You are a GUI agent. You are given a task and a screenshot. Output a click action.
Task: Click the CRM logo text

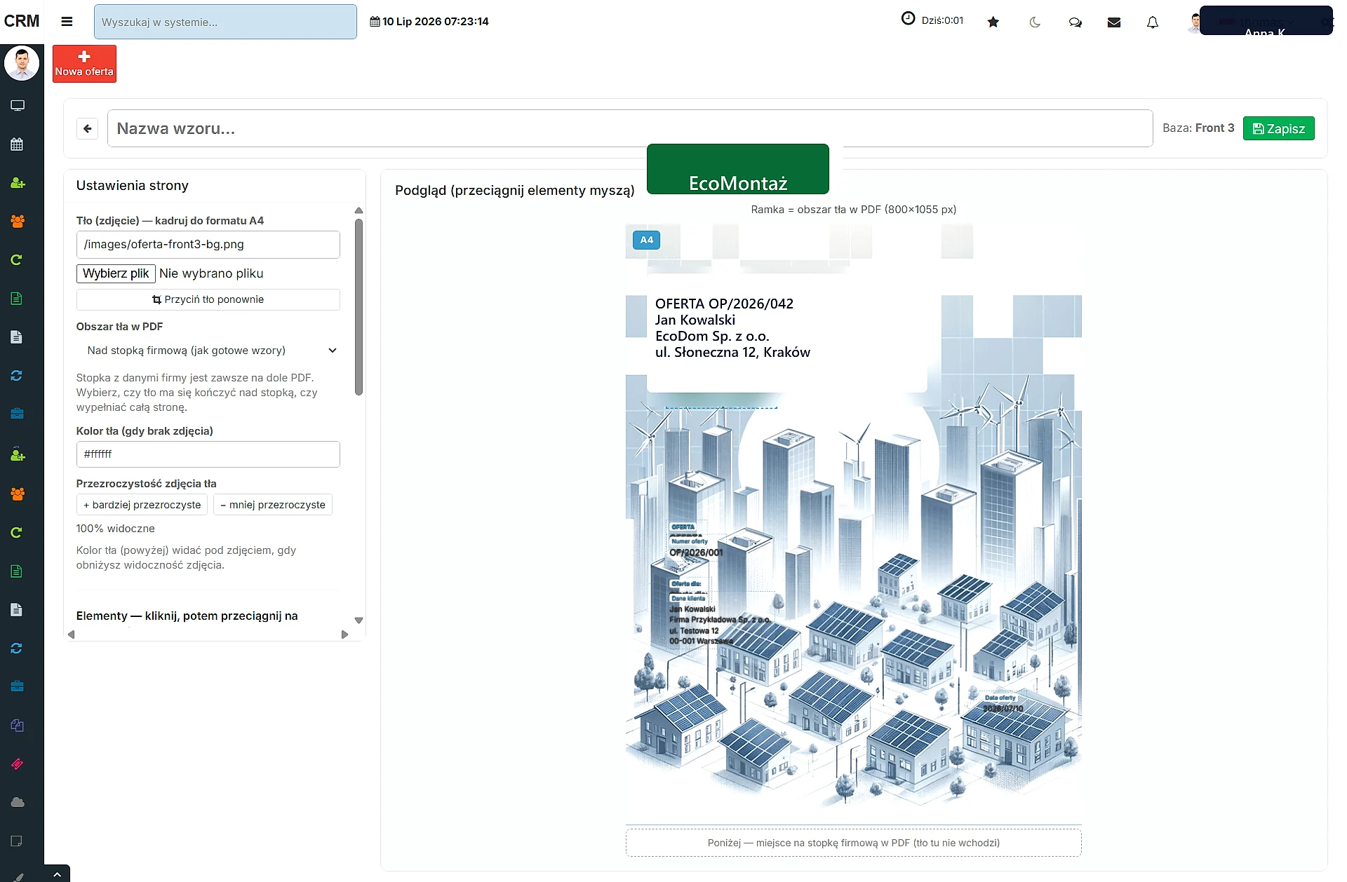click(x=22, y=22)
